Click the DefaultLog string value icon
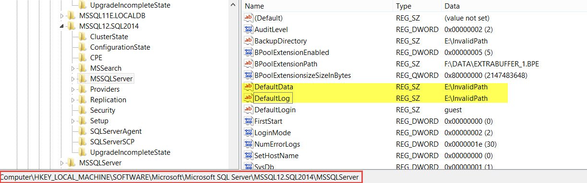Screen dimensions: 587x183 248,98
